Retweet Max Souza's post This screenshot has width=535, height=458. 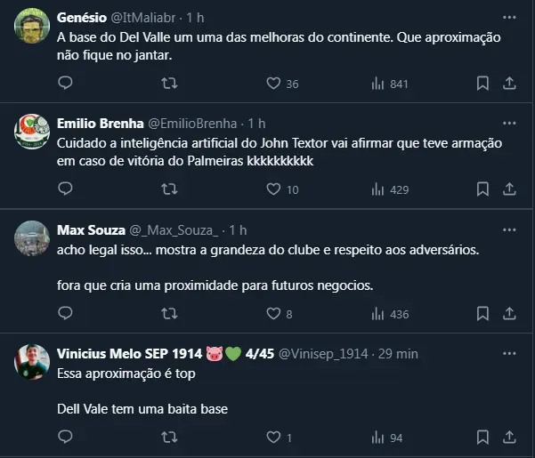coord(169,314)
